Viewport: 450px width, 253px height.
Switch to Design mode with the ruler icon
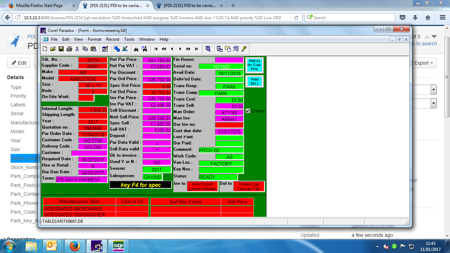(x=125, y=49)
